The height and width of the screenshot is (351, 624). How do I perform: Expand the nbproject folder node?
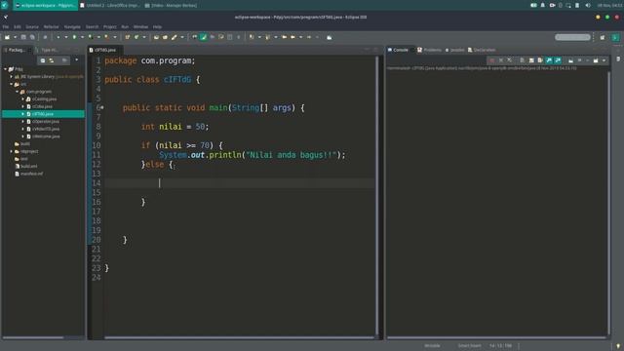tap(11, 151)
